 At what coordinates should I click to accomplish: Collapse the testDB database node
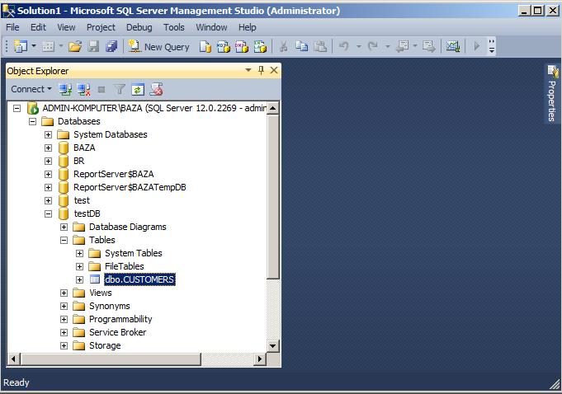pos(49,214)
